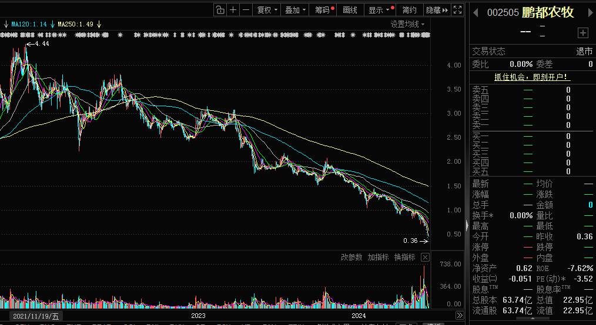Screen dimensions: 596x325
Task: Click the bottom-right double-arrow scroll icon
Action: (460, 316)
